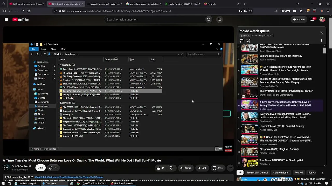Switch to the Fool's Paradise YTS tab
This screenshot has width=332, height=186.
(x=183, y=4)
